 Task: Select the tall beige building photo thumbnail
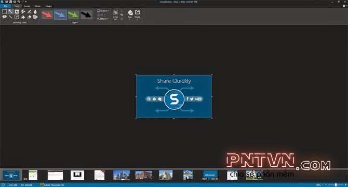point(166,175)
